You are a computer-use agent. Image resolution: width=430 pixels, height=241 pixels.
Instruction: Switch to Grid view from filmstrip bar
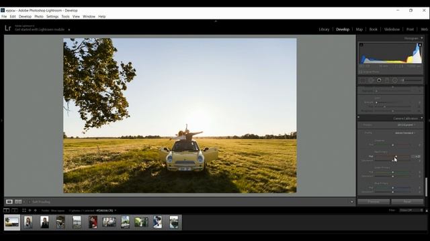pos(24,210)
